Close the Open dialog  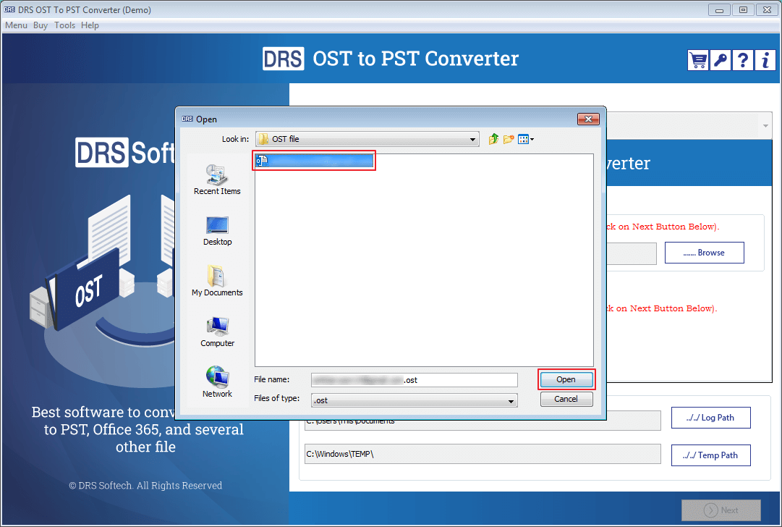point(588,119)
